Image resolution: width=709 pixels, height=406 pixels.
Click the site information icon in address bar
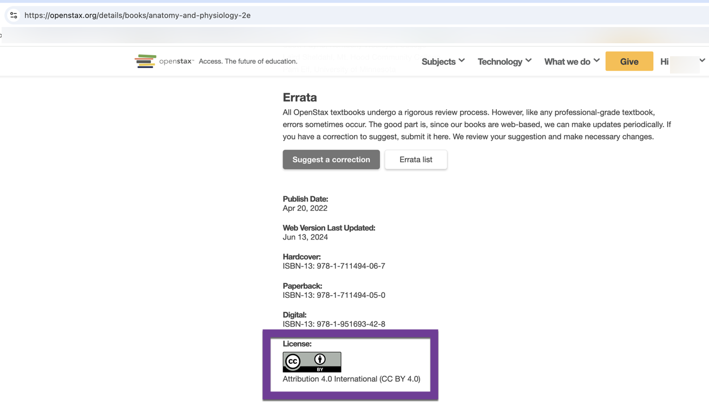pos(14,15)
